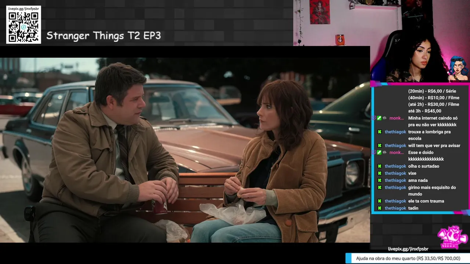Click 'thethiagok' next to 'ele ta com trauma'
The width and height of the screenshot is (470, 264).
click(395, 201)
